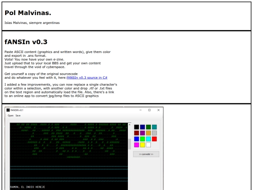The image size is (253, 190).
Task: Pick the dark navy blue color swatch
Action: coord(142,127)
